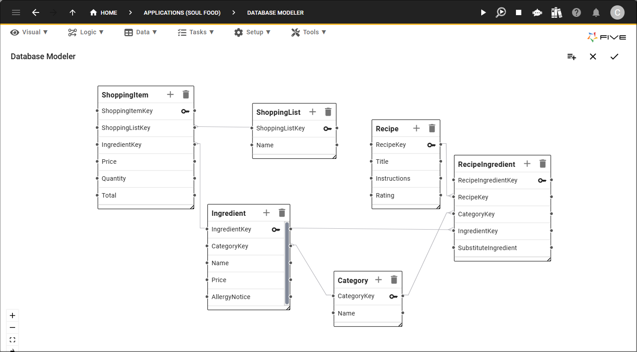Add a field to ShoppingList table
The height and width of the screenshot is (352, 637).
coord(312,112)
